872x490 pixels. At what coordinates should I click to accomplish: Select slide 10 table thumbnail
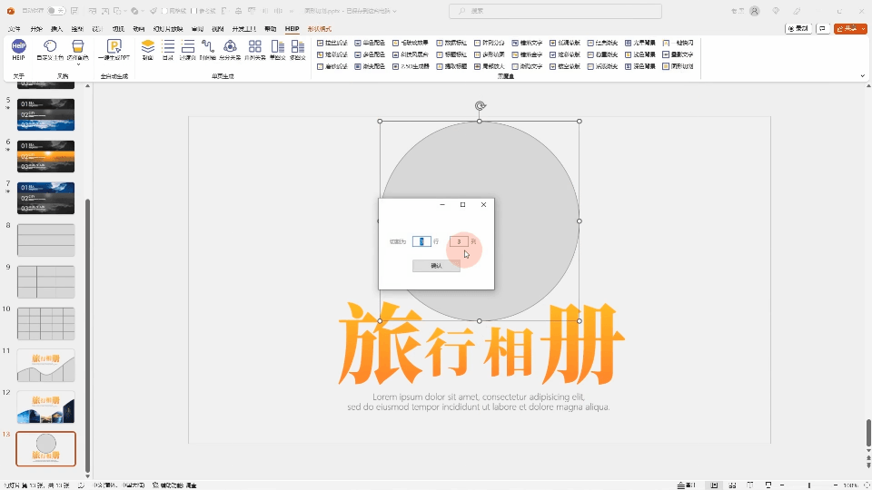(45, 323)
